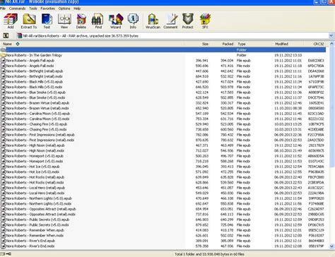Open the Favorites menu

pos(47,8)
